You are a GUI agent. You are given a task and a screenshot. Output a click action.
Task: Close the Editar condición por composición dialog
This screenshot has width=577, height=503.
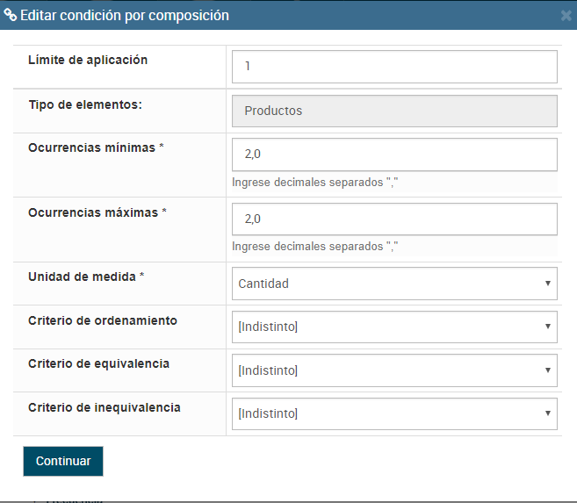click(x=566, y=16)
